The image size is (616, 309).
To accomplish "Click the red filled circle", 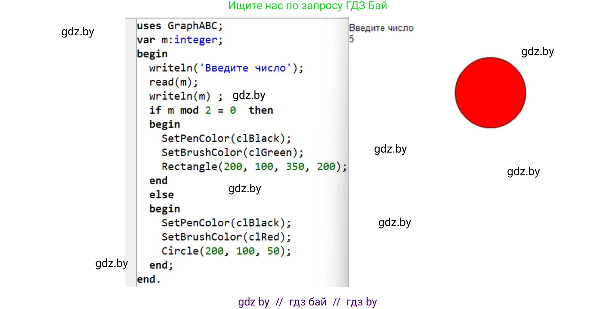I will (x=490, y=93).
